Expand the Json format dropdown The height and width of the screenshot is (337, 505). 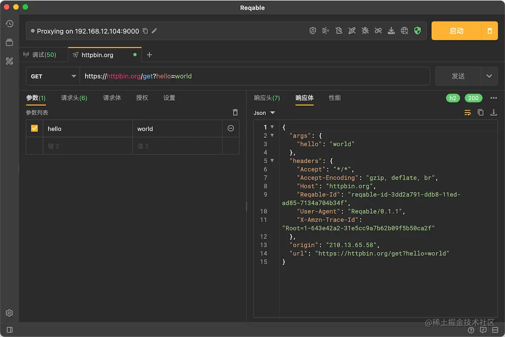tap(264, 113)
